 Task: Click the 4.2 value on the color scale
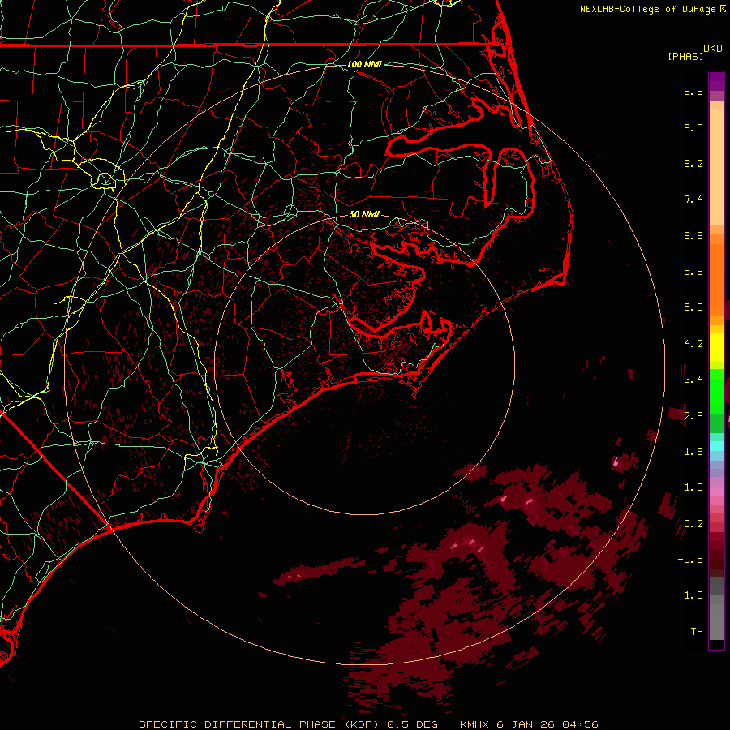pyautogui.click(x=693, y=344)
